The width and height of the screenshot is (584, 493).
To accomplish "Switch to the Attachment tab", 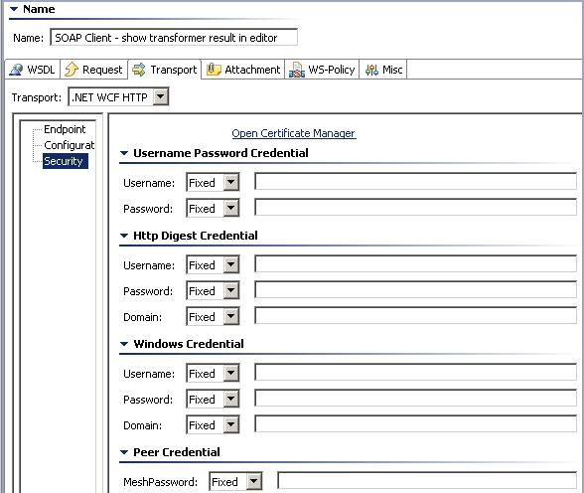I will (243, 70).
